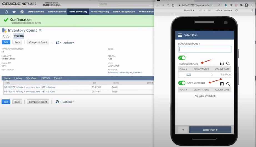Click the lower Back button
Screen dimensions: 256x147
point(17,102)
